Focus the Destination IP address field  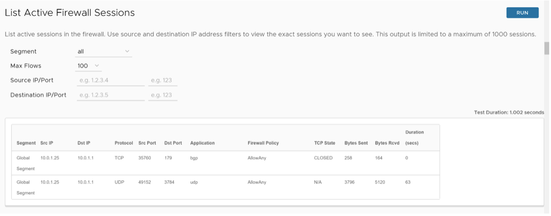[x=111, y=95]
